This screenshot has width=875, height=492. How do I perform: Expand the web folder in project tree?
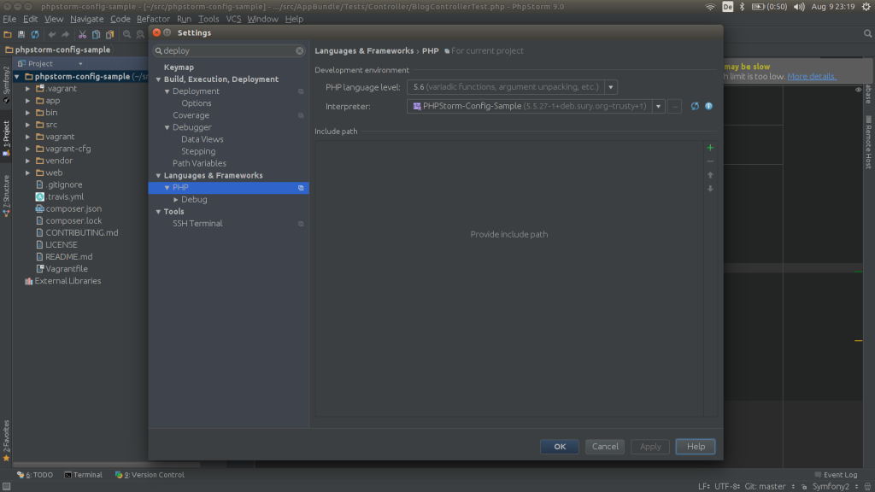[x=28, y=173]
